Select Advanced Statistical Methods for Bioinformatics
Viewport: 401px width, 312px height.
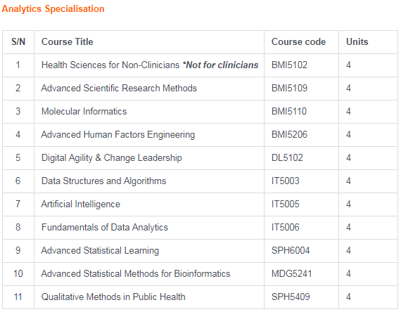(136, 274)
